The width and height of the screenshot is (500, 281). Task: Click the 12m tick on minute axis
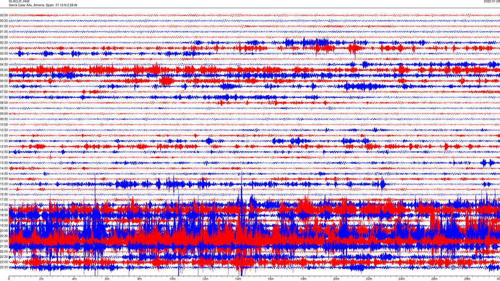click(205, 279)
